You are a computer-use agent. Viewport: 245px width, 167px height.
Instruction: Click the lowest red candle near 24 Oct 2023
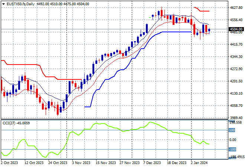(x=58, y=109)
